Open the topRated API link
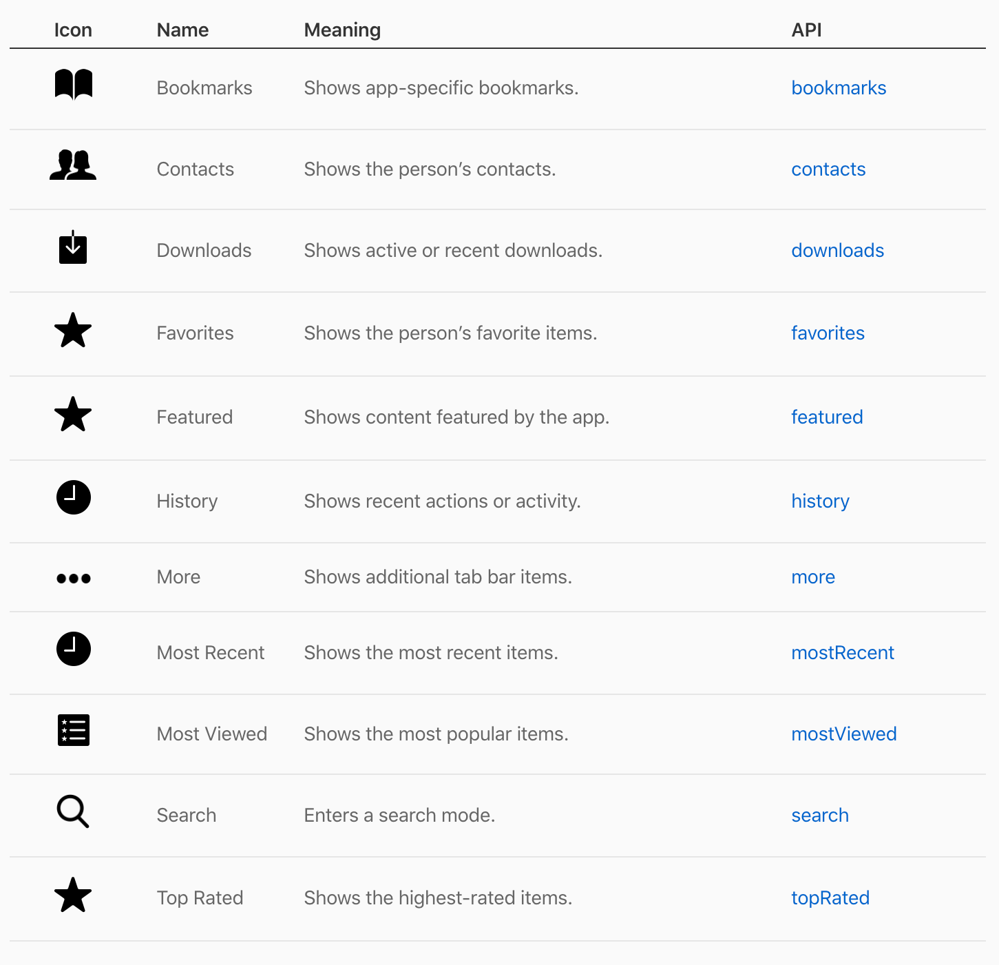 [830, 898]
